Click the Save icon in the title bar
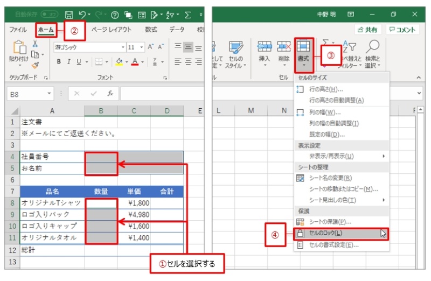Image resolution: width=431 pixels, height=281 pixels. [69, 15]
